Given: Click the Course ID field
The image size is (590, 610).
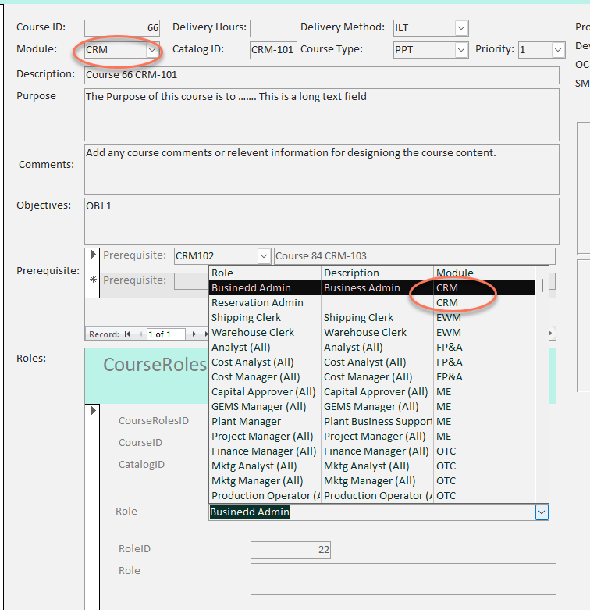Looking at the screenshot, I should [122, 28].
